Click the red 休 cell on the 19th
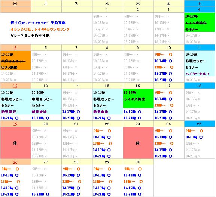 tap(16, 143)
